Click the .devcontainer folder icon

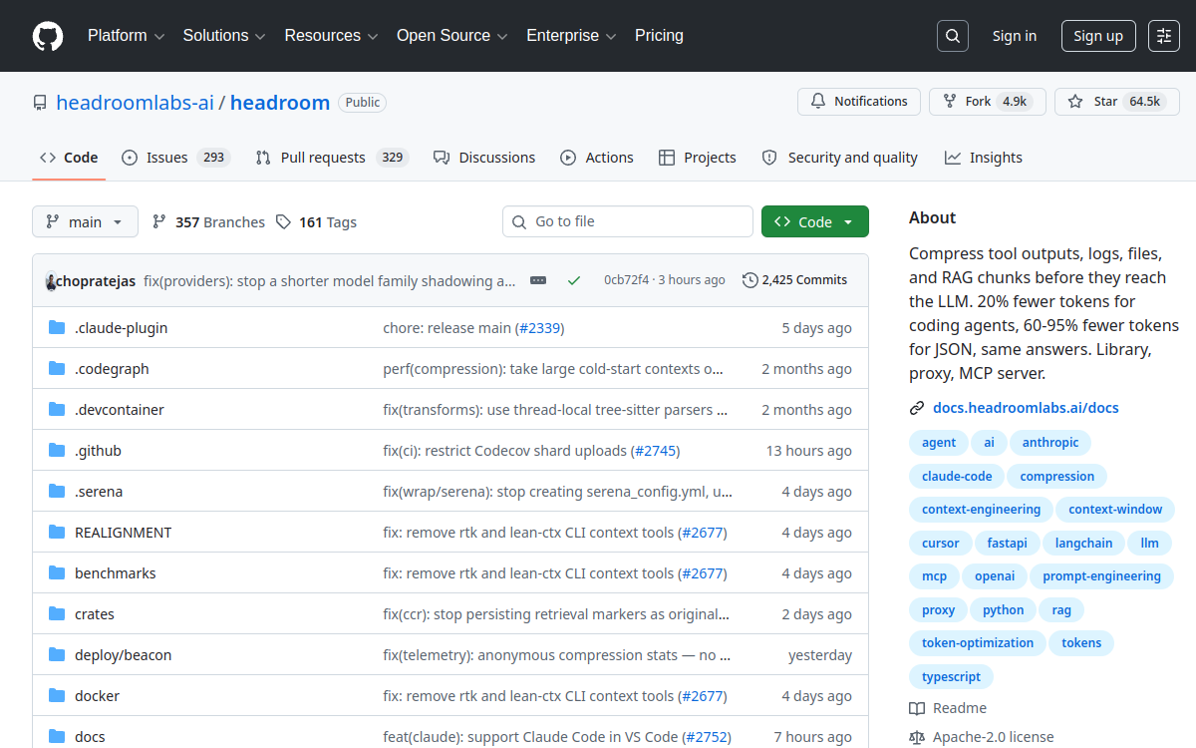tap(57, 410)
